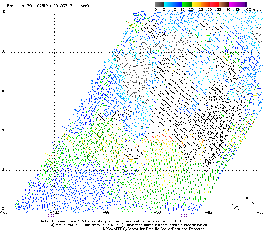
Task: Click the red 30-35 knots legend swatch
Action: click(215, 4)
